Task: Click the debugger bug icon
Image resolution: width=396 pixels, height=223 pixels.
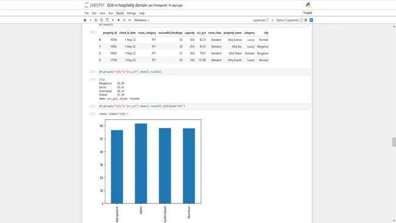Action: 272,20
